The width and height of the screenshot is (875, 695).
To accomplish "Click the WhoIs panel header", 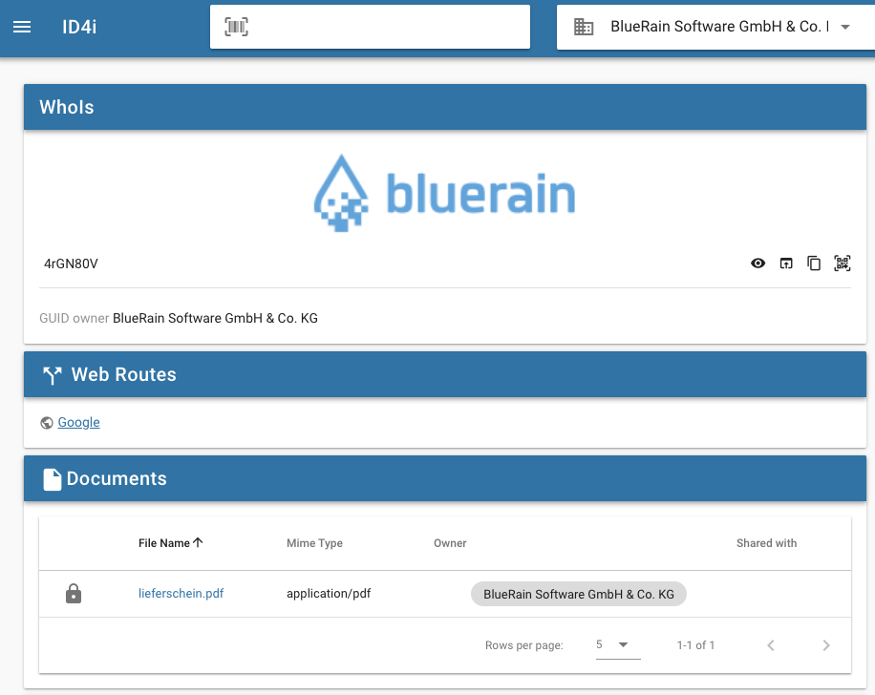I will tap(445, 107).
